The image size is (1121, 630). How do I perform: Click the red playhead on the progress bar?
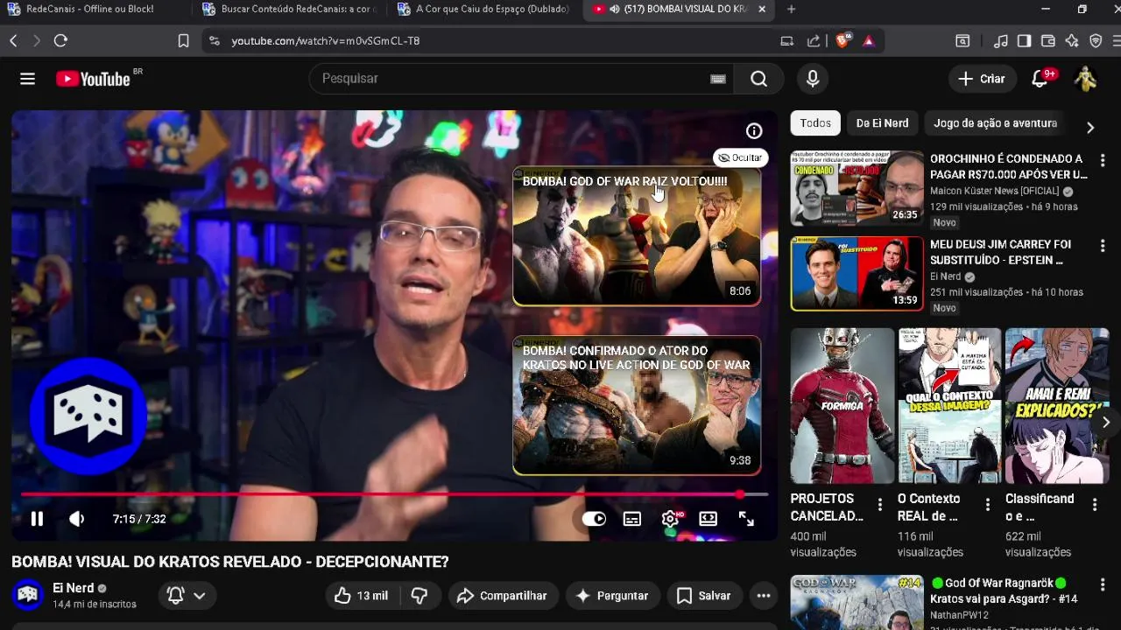coord(741,494)
